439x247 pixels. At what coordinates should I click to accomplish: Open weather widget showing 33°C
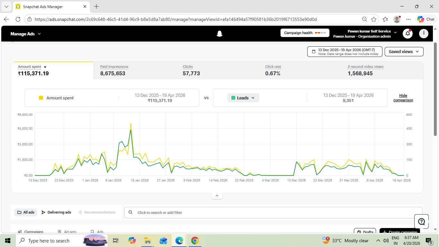coord(345,241)
